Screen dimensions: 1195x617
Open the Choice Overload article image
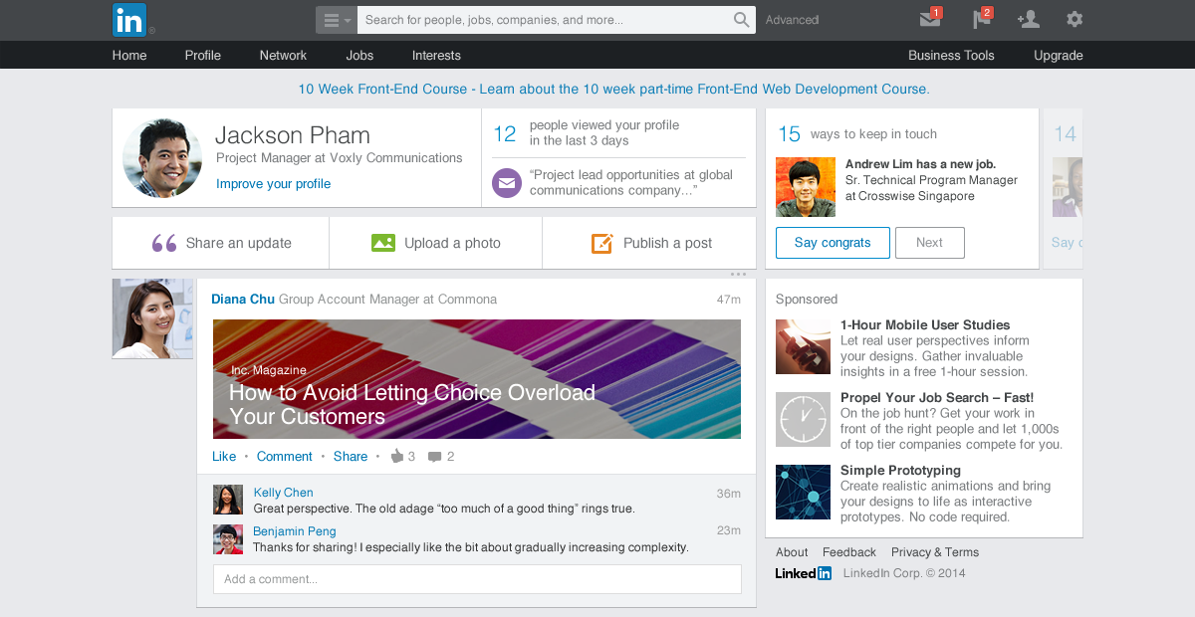click(477, 379)
